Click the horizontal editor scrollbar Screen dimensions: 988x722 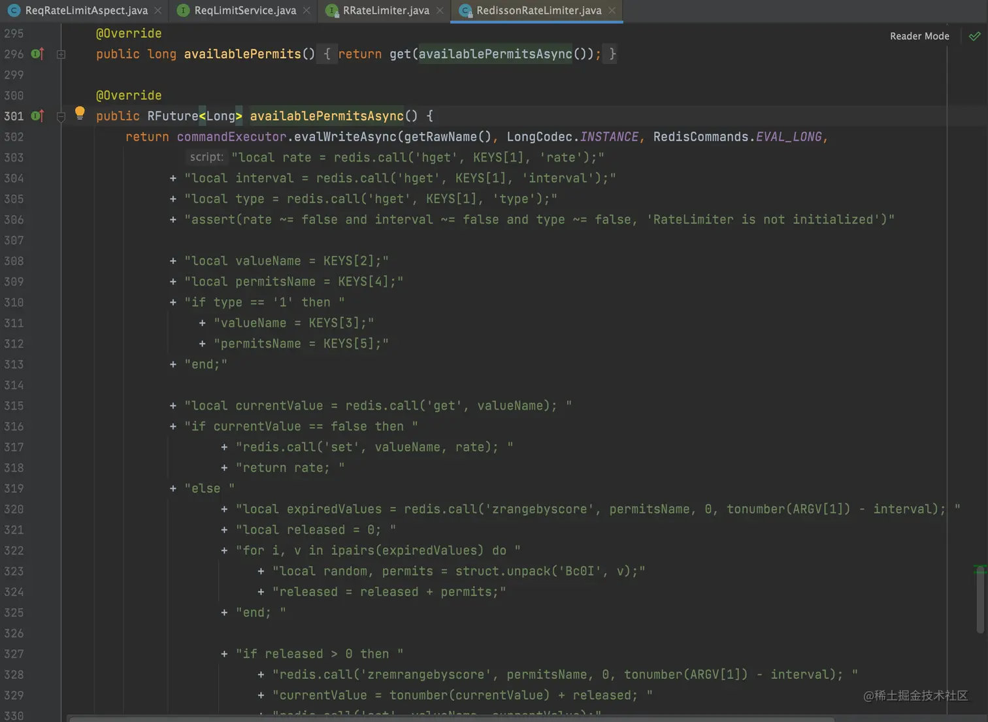click(x=451, y=719)
